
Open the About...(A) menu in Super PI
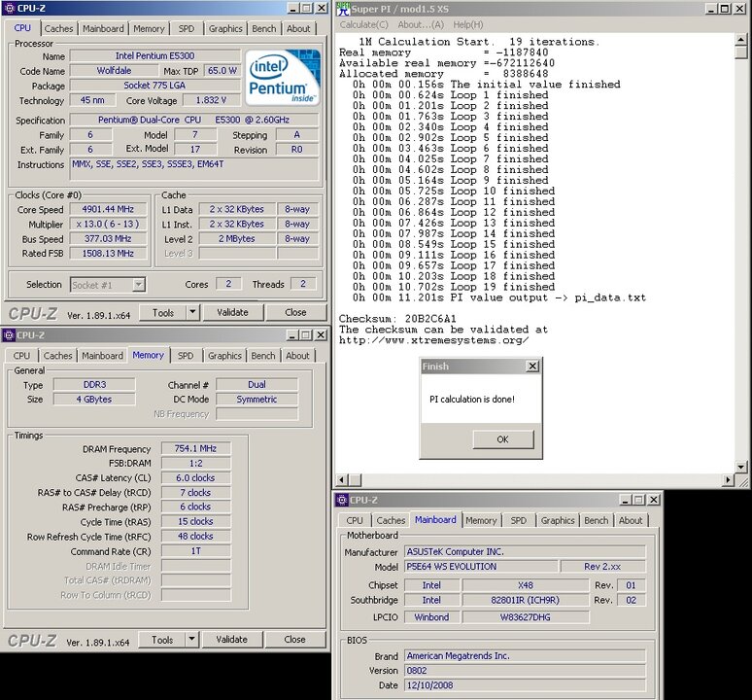(421, 24)
